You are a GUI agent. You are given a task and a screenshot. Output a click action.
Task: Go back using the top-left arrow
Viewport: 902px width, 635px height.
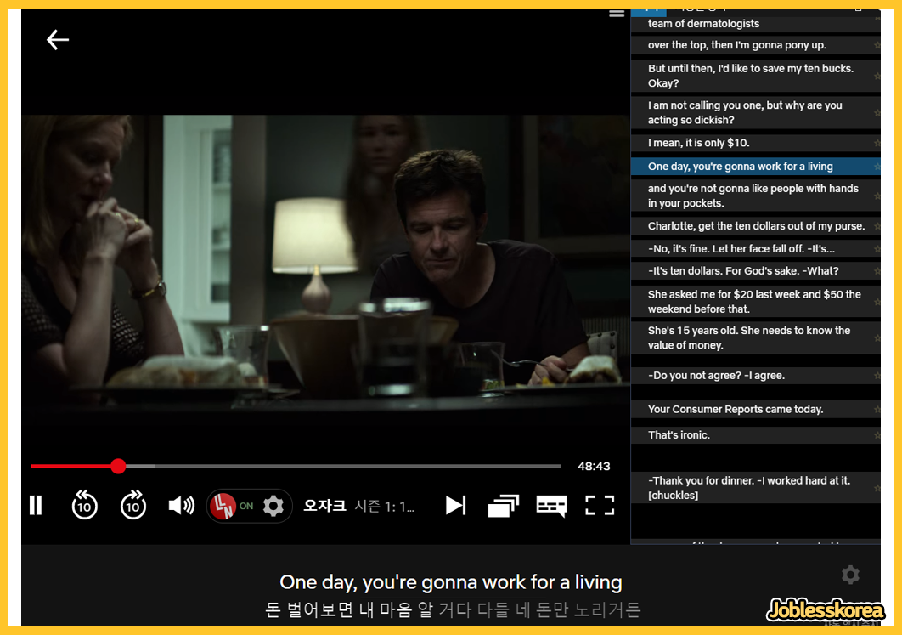58,40
